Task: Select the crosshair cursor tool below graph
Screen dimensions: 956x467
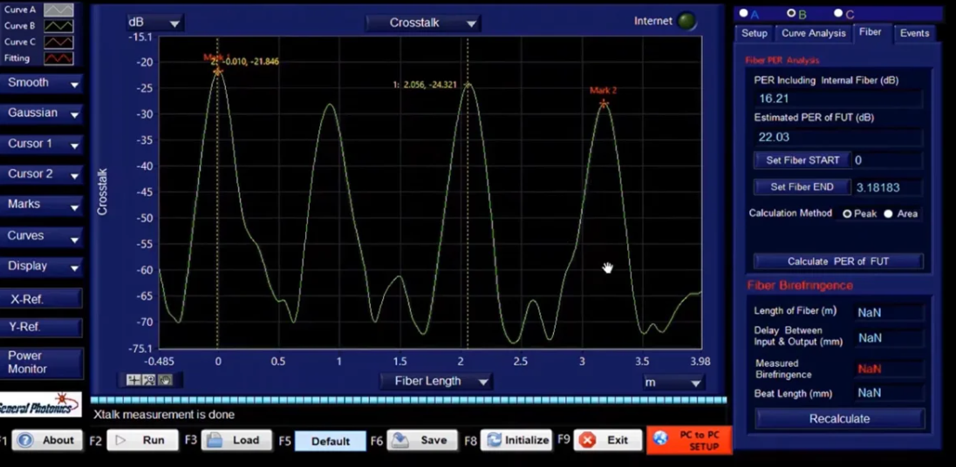Action: coord(133,380)
